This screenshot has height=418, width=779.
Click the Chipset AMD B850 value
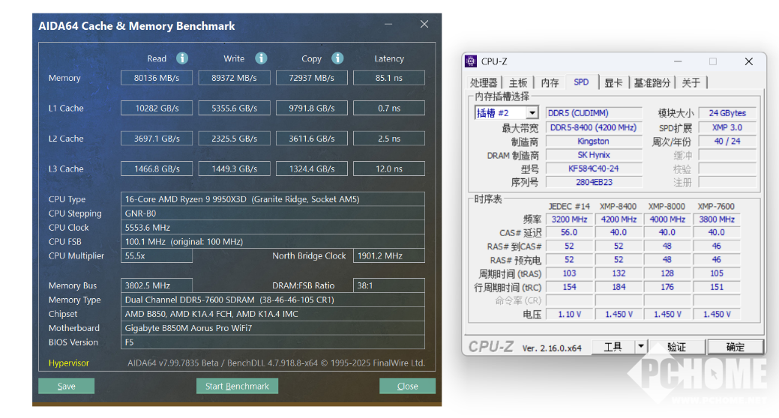click(273, 314)
